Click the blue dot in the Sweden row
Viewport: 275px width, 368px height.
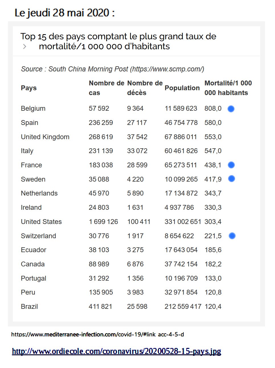click(x=231, y=178)
